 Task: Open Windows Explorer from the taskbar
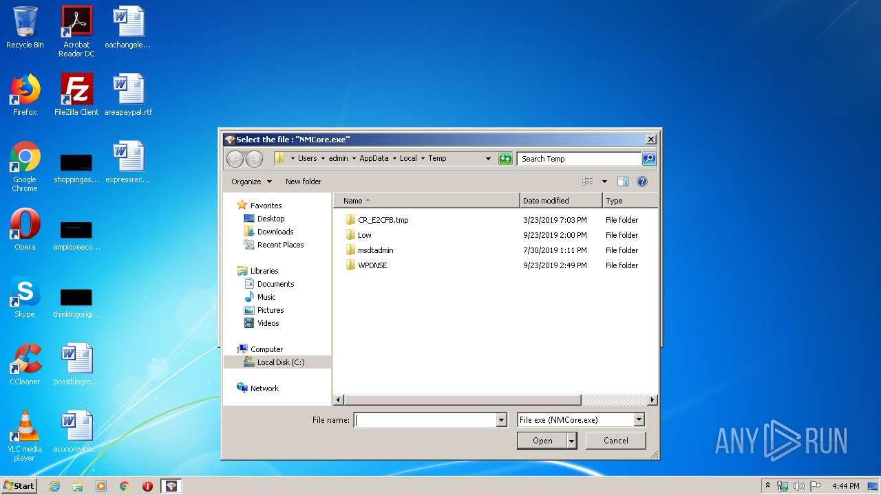(78, 486)
